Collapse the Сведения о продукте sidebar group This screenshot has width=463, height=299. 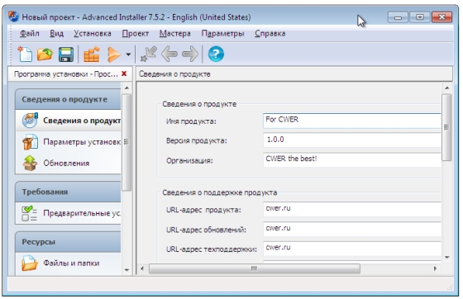click(x=68, y=99)
